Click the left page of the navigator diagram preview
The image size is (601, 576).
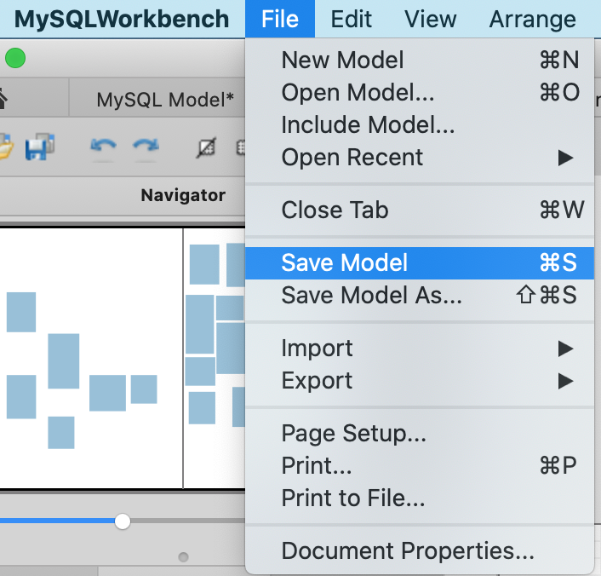pos(91,359)
